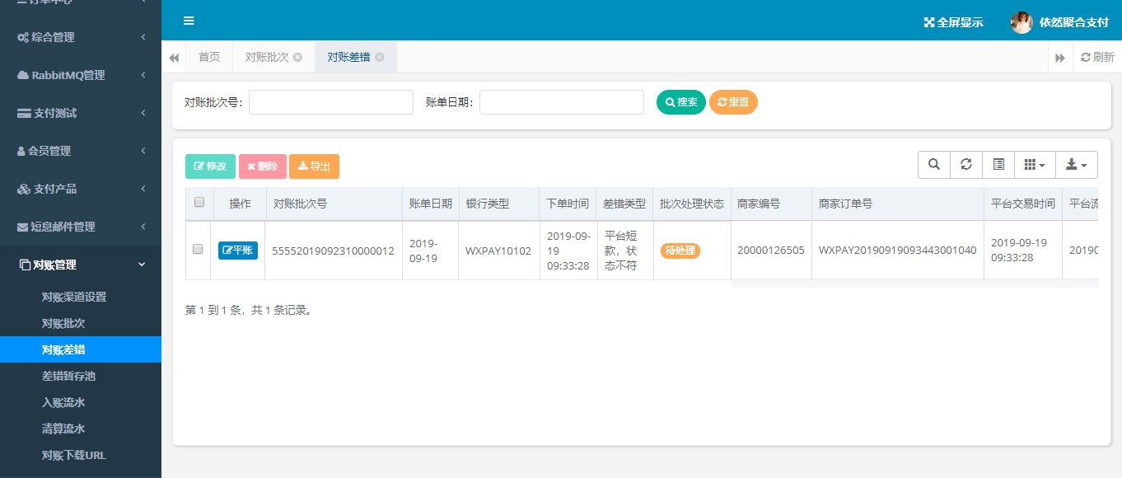Viewport: 1122px width, 478px height.
Task: Click the 修改 button
Action: click(x=210, y=166)
